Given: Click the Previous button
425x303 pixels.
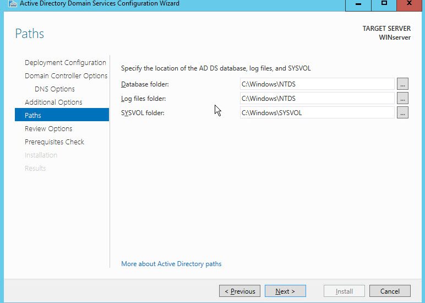Looking at the screenshot, I should (x=239, y=291).
